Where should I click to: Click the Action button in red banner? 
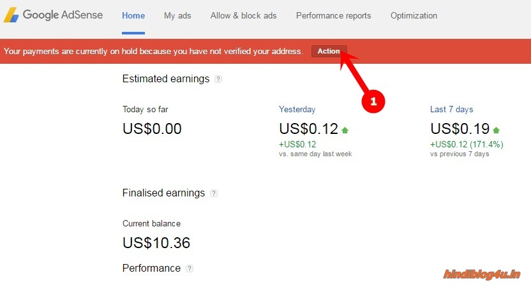(x=329, y=51)
